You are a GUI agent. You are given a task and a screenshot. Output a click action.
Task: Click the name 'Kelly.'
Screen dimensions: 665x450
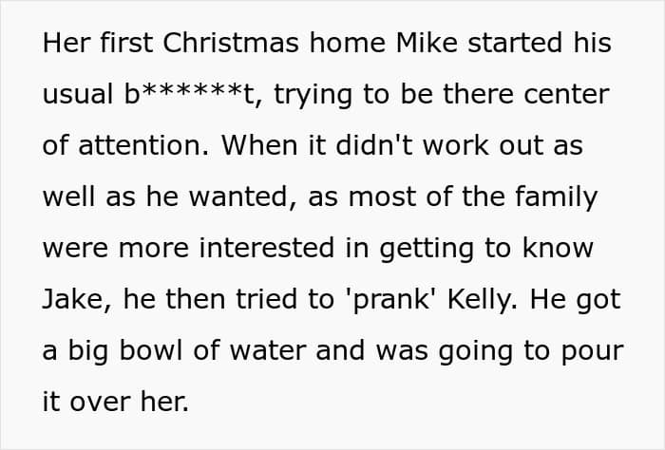tap(483, 300)
